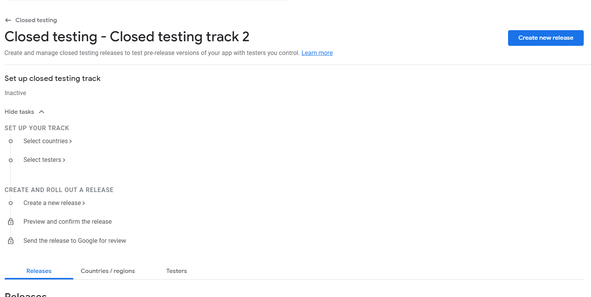Click the back arrow icon beside Closed testing
The width and height of the screenshot is (591, 297).
point(8,20)
